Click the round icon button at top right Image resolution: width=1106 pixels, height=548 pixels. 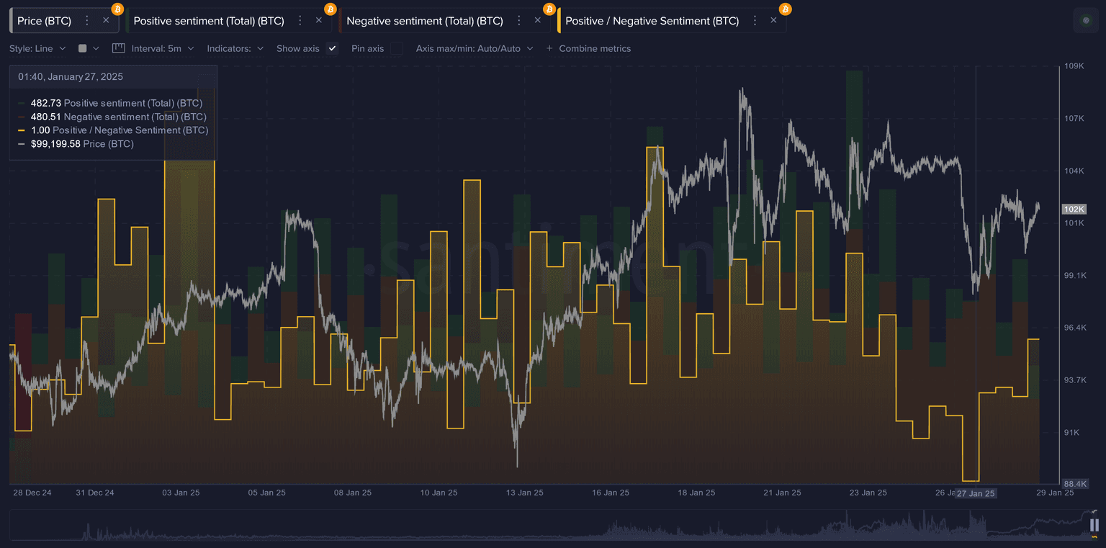pyautogui.click(x=1086, y=21)
